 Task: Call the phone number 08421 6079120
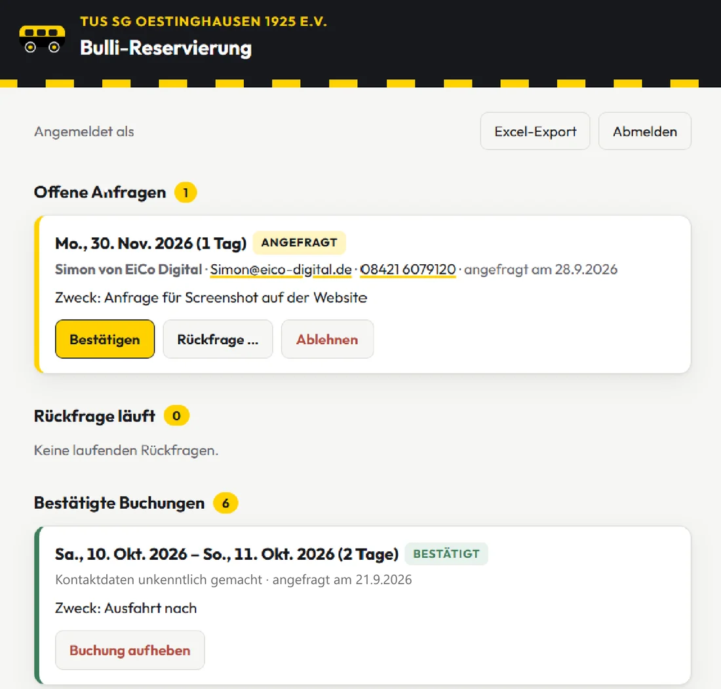point(408,269)
